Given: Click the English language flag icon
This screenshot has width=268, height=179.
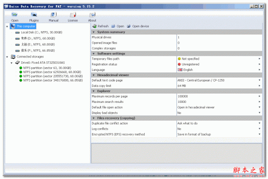Looking at the screenshot, I should pos(180,70).
